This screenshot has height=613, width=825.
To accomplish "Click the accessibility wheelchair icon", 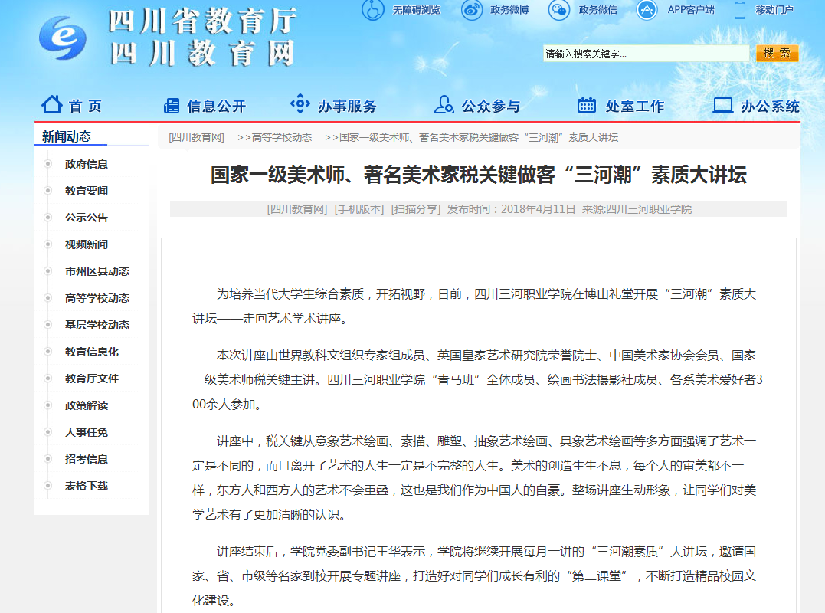I will click(x=373, y=10).
